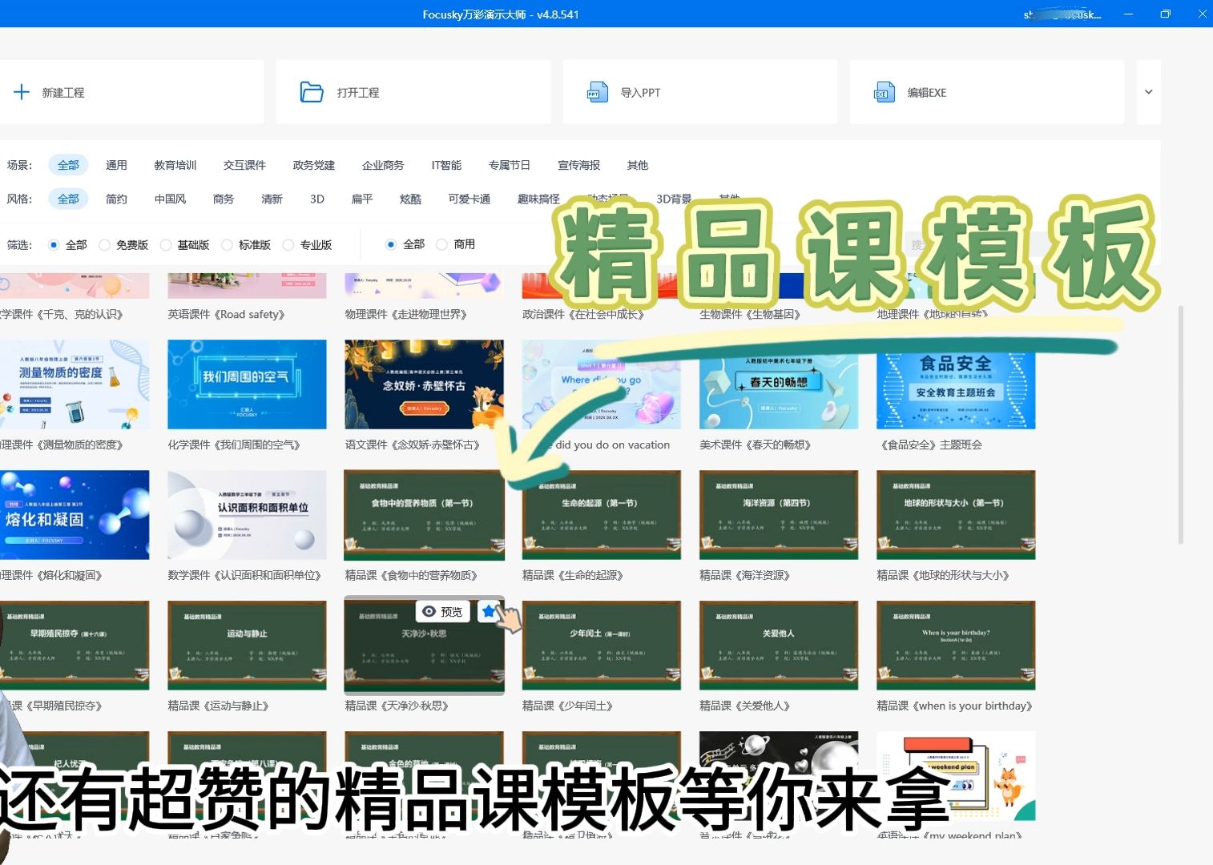Viewport: 1213px width, 865px height.
Task: Click the 物理课件《走进物理世界》 label
Action: click(406, 314)
